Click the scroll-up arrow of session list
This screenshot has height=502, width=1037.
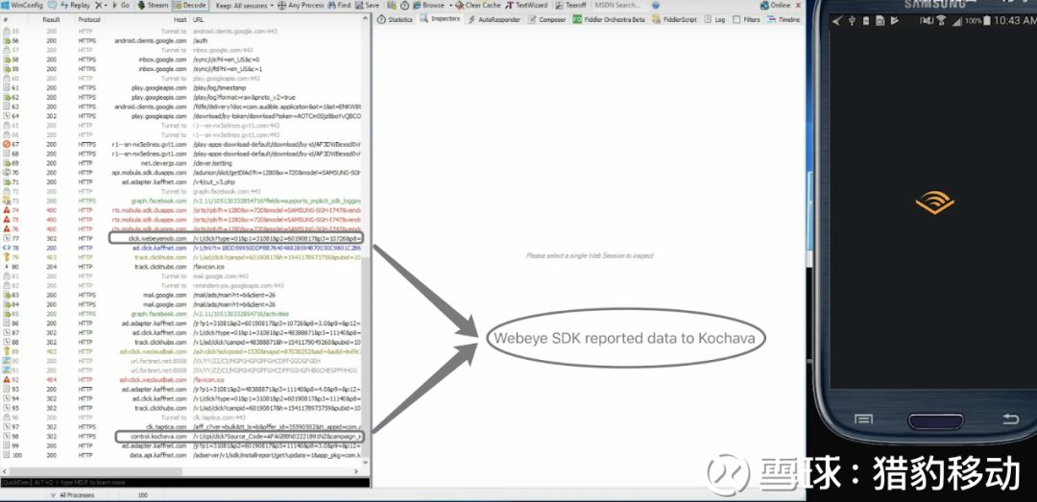[x=367, y=20]
